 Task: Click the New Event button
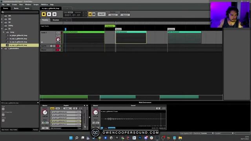point(5,130)
